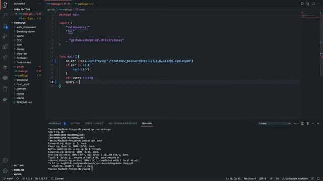
Task: Expand the Outline section
Action: click(x=18, y=165)
